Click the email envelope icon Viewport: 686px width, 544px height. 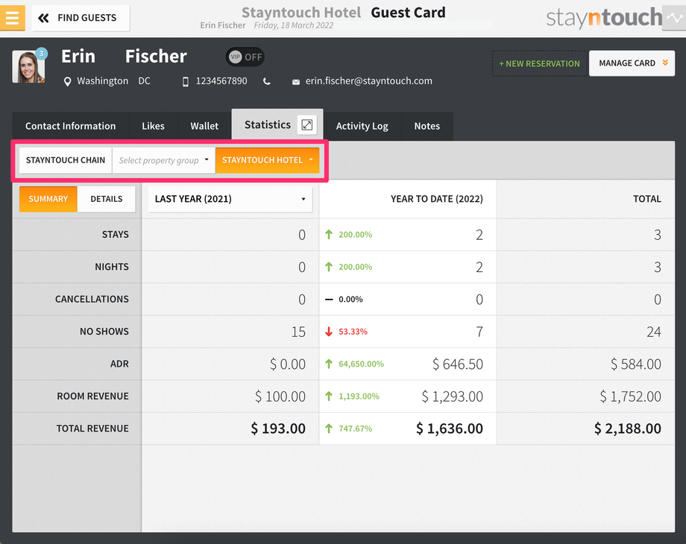(x=296, y=82)
